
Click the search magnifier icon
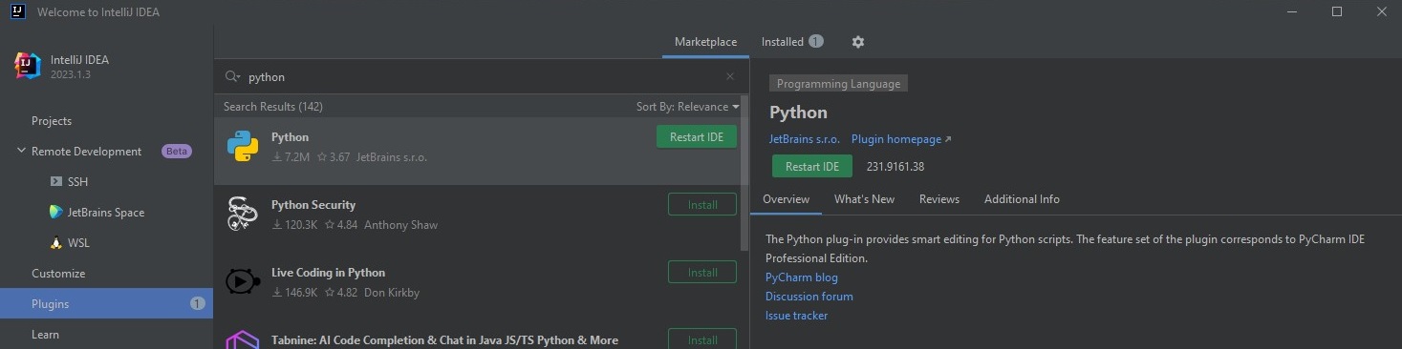[x=232, y=76]
